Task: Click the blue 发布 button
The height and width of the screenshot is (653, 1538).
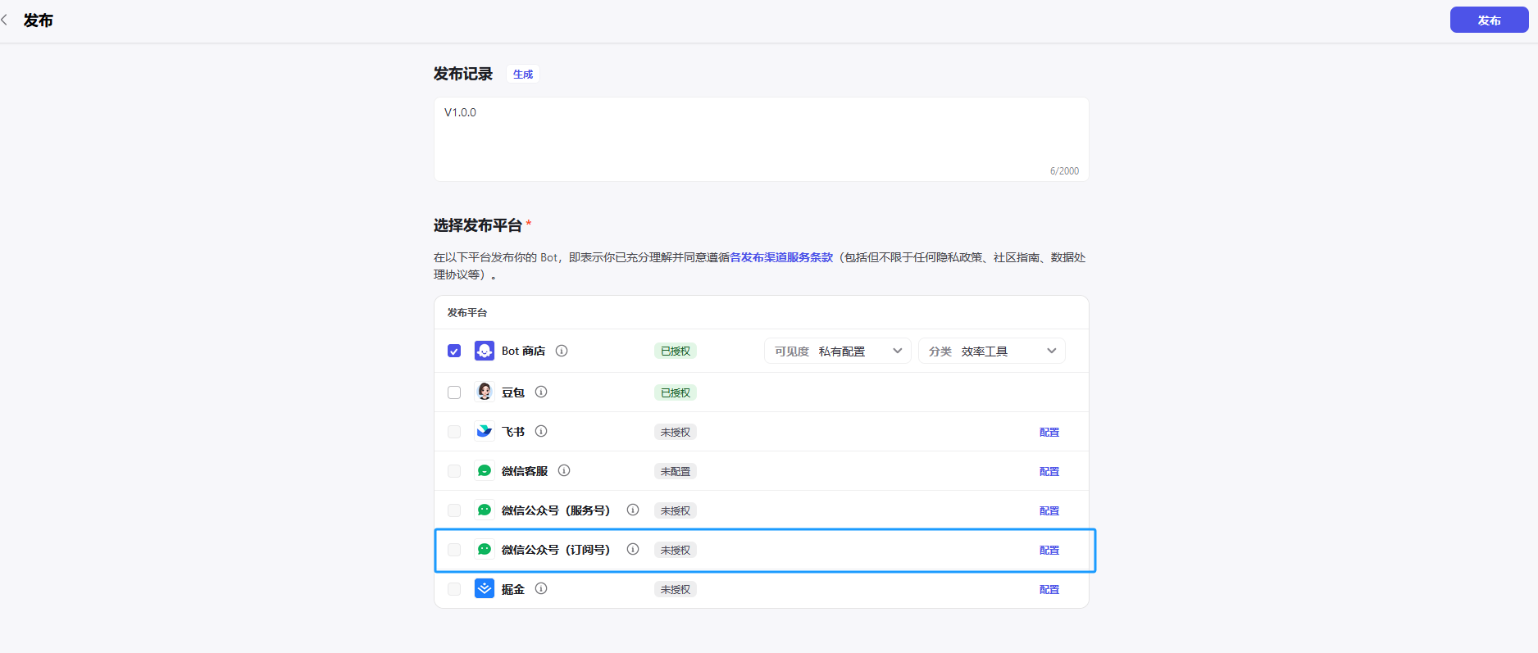Action: [x=1489, y=20]
